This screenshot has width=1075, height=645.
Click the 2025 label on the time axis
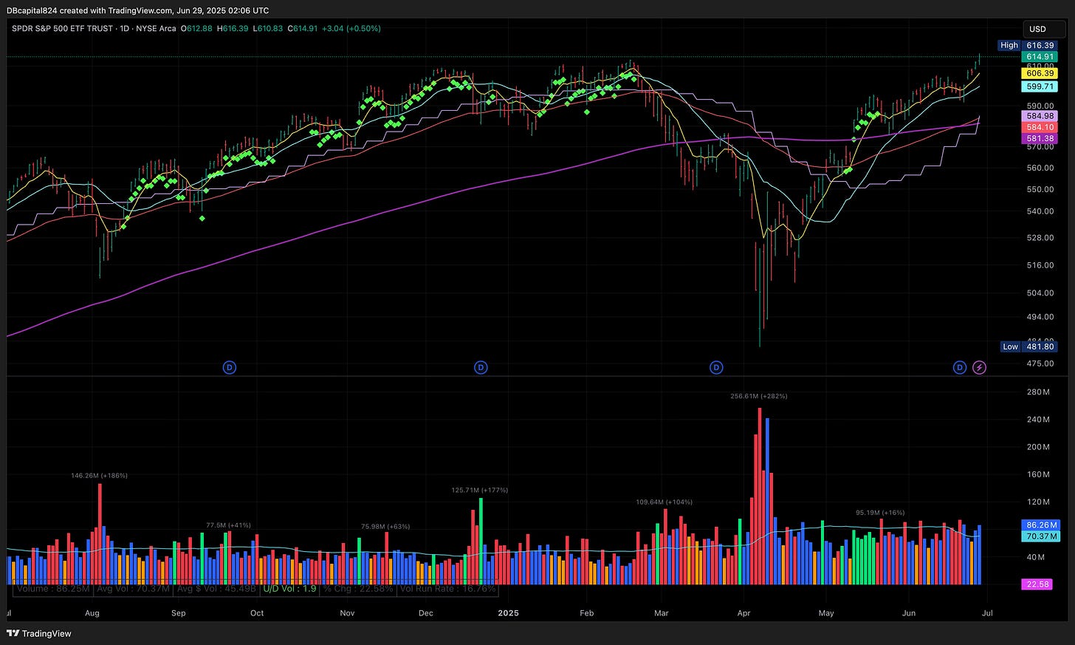pyautogui.click(x=508, y=613)
